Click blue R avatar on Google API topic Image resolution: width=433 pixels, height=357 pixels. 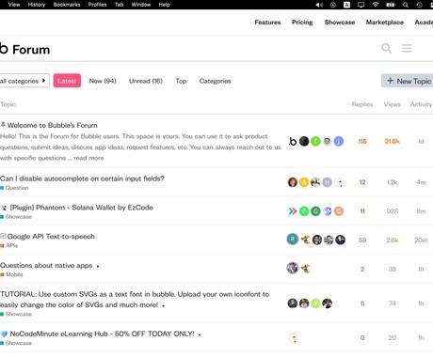tap(293, 240)
